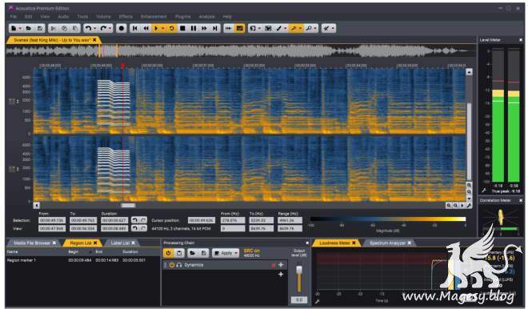The width and height of the screenshot is (528, 309).
Task: Expand the brush tool dropdown arrow
Action: coord(286,29)
